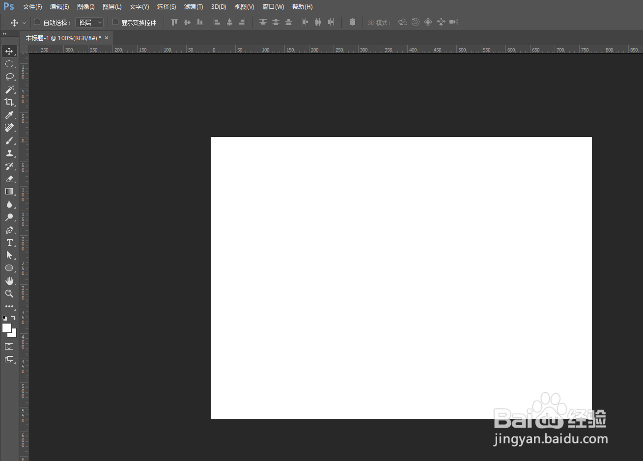Screen dimensions: 643x461
Task: Expand the toolbar with double-arrow
Action: coord(4,34)
